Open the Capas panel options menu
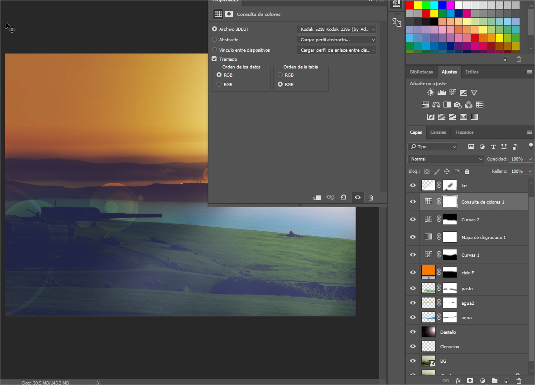 (x=529, y=132)
